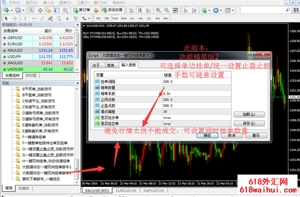Select XAUUSD row in market watch
Viewport: 300px width, 197px height.
pyautogui.click(x=38, y=50)
